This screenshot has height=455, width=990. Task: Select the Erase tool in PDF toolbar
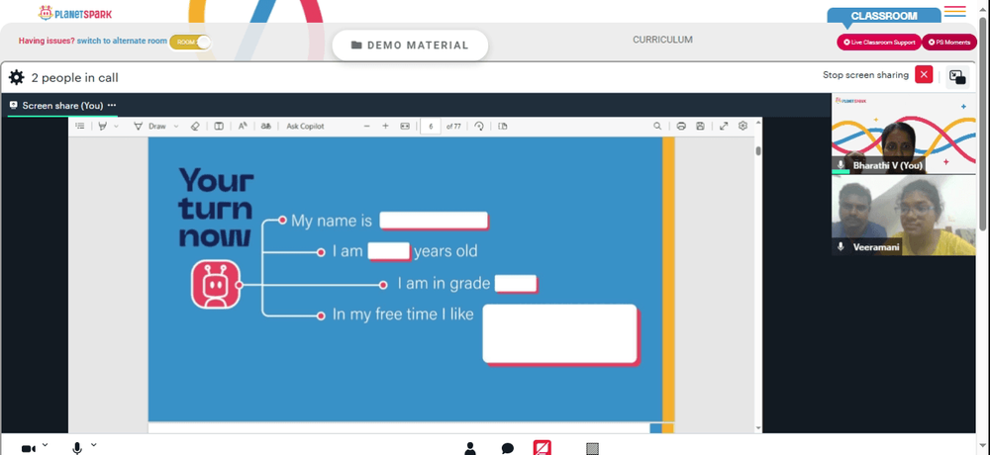tap(195, 127)
